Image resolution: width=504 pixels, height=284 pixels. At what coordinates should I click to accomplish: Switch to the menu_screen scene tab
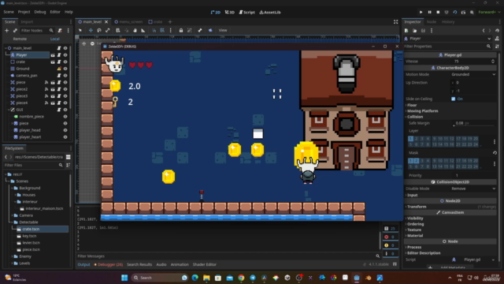point(128,22)
